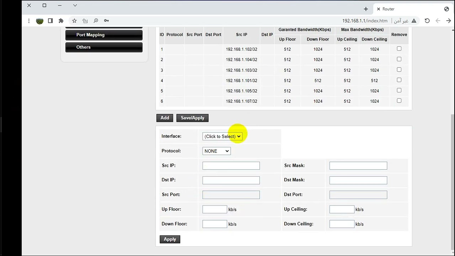Bookmark this page with the star icon
Viewport: 455px width, 256px height.
coord(74,21)
